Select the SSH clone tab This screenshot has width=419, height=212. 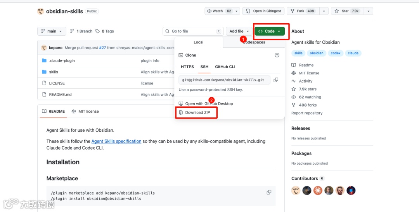click(204, 67)
